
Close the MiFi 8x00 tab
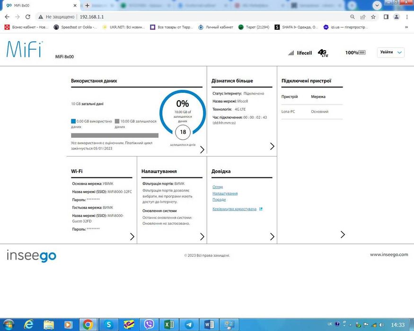[75, 5]
